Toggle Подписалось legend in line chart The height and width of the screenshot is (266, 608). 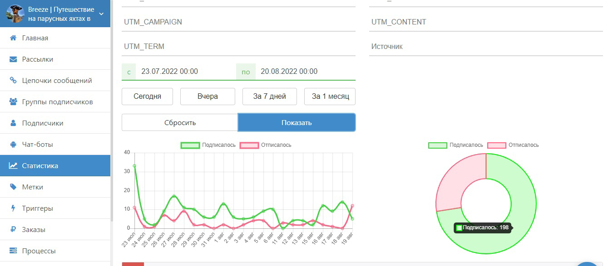(x=208, y=145)
